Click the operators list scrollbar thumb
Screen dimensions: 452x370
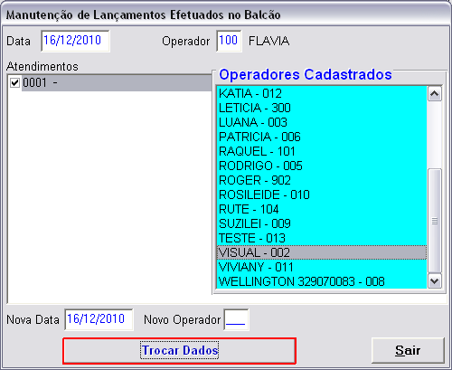point(435,221)
